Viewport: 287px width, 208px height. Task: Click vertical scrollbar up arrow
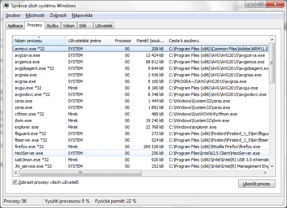pos(272,40)
